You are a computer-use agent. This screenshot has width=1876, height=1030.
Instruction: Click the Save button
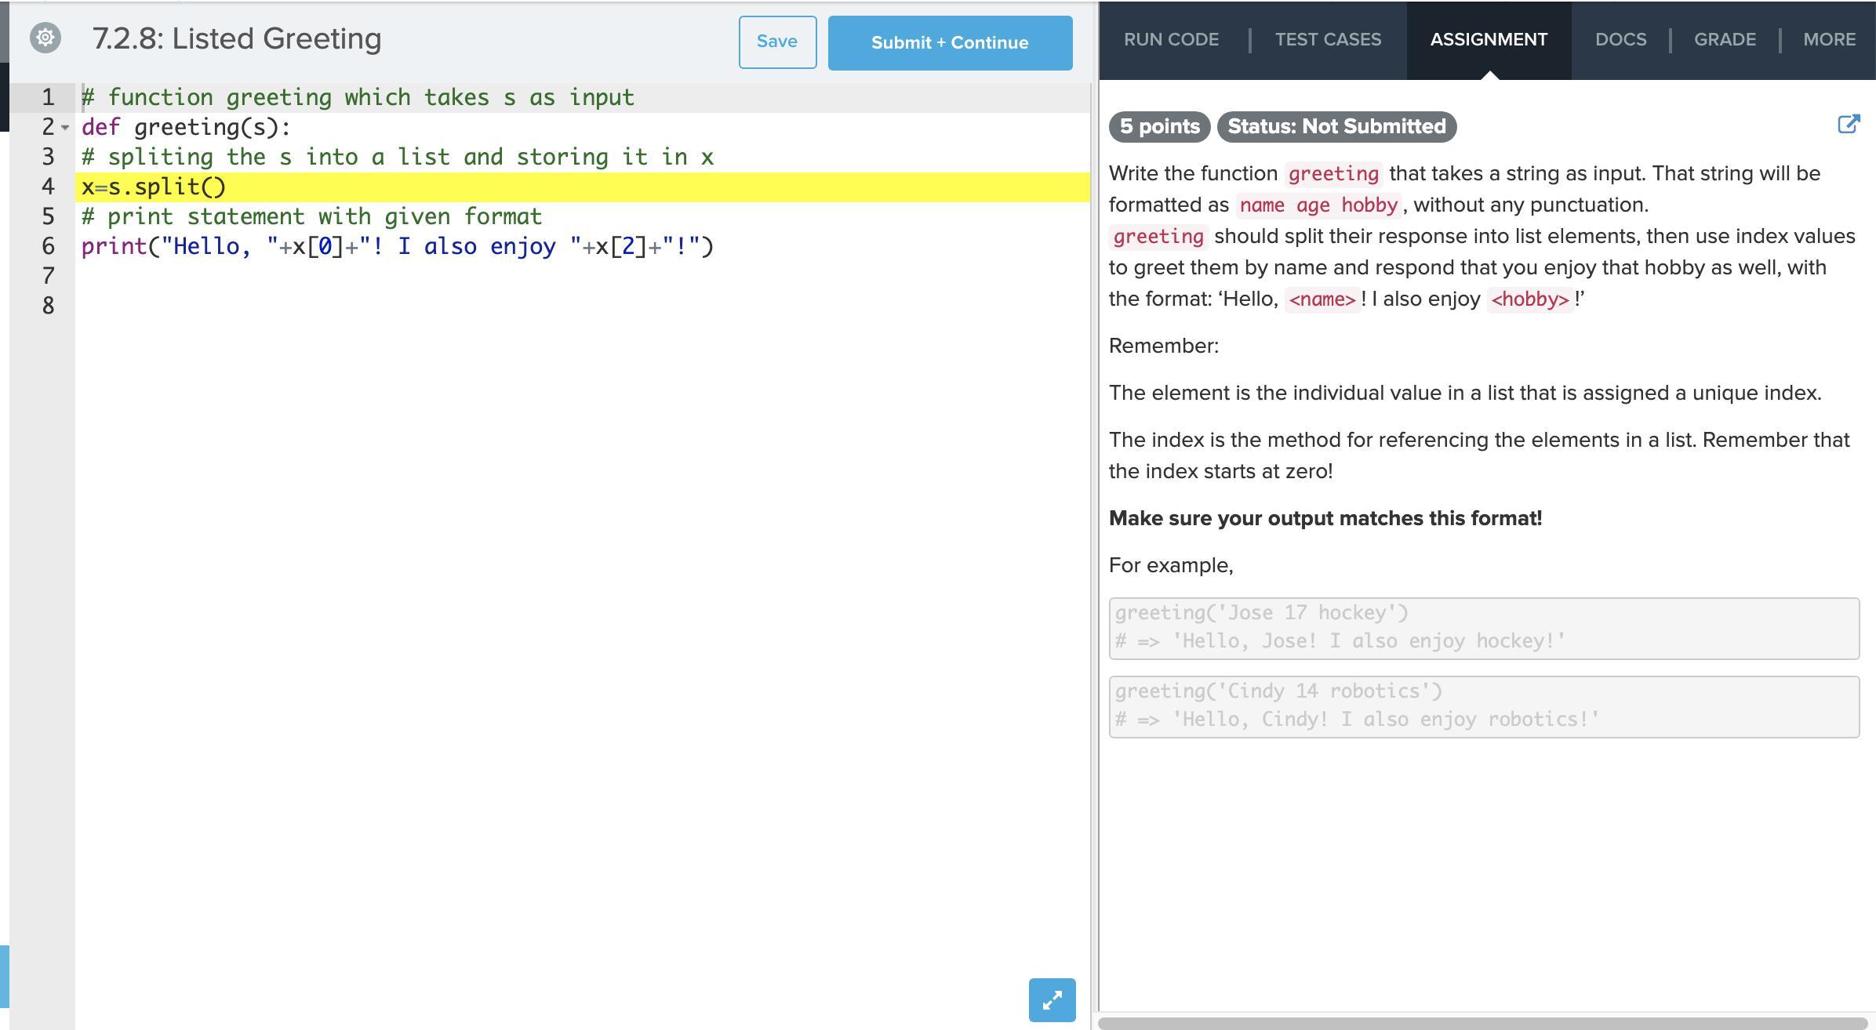(776, 42)
